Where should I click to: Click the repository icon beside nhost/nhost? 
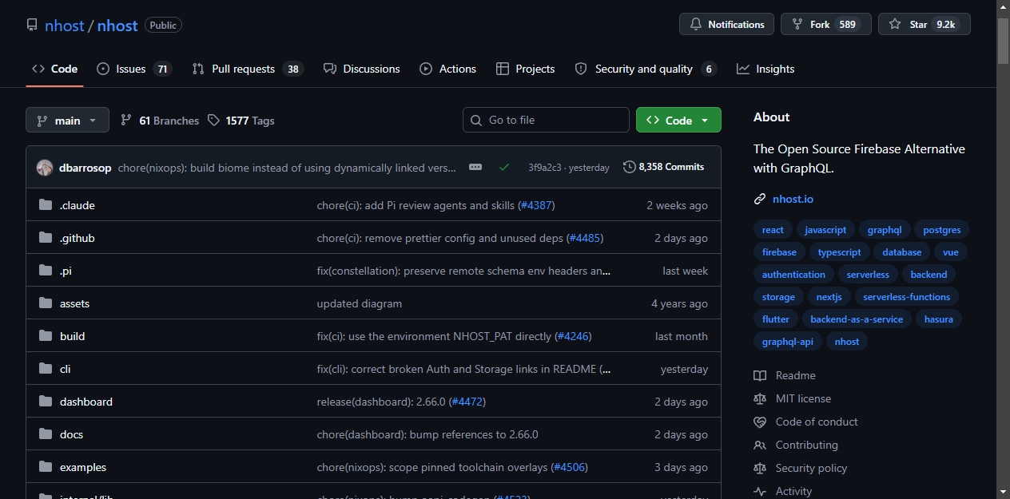(x=32, y=25)
